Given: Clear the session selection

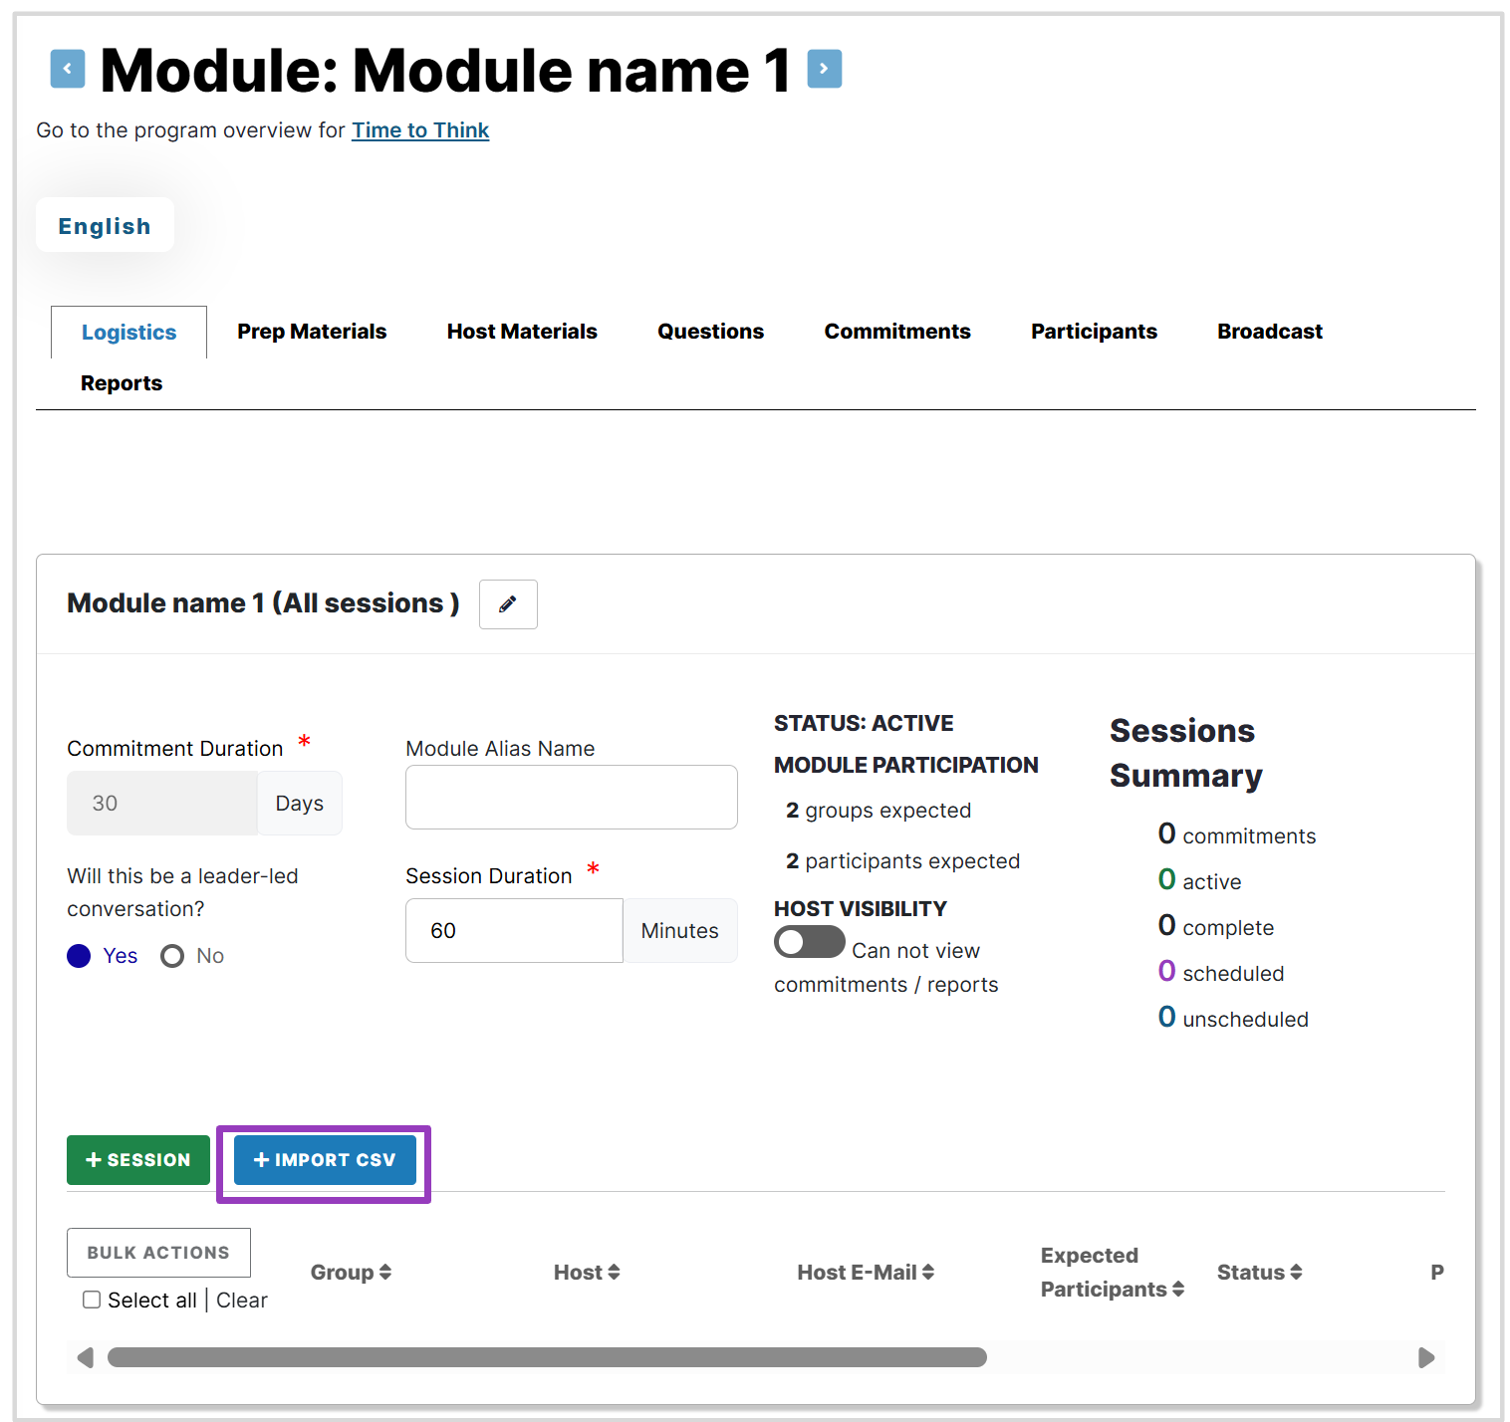Looking at the screenshot, I should click(x=242, y=1301).
